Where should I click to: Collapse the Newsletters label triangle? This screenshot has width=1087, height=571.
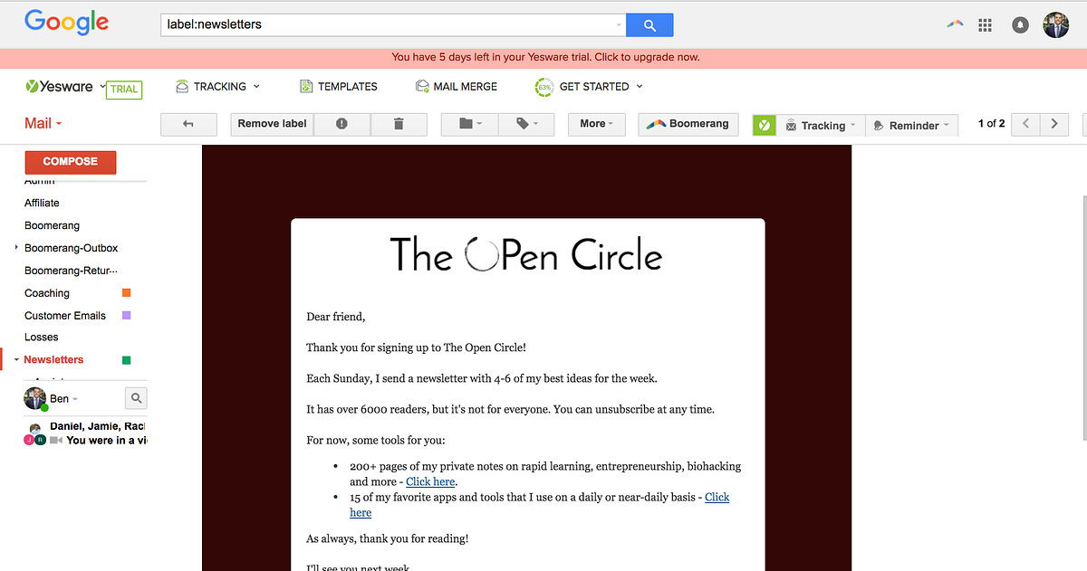pyautogui.click(x=16, y=359)
